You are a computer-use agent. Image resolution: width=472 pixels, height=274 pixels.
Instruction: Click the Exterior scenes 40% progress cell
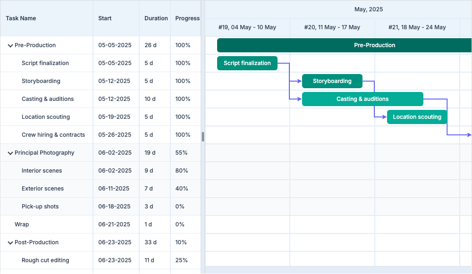pyautogui.click(x=182, y=189)
